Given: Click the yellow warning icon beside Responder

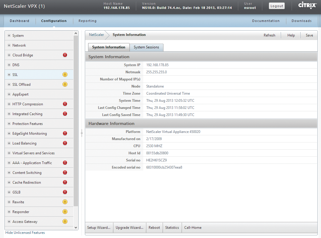Looking at the screenshot, I should 65,212.
